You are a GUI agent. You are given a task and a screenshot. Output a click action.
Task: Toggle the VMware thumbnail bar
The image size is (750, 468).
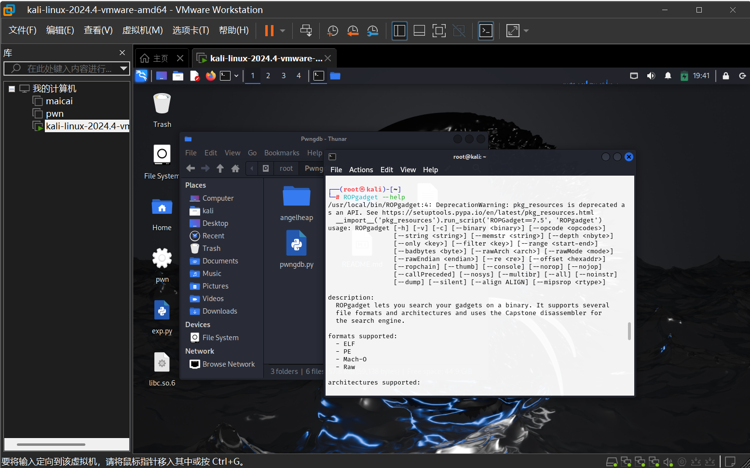(x=419, y=31)
